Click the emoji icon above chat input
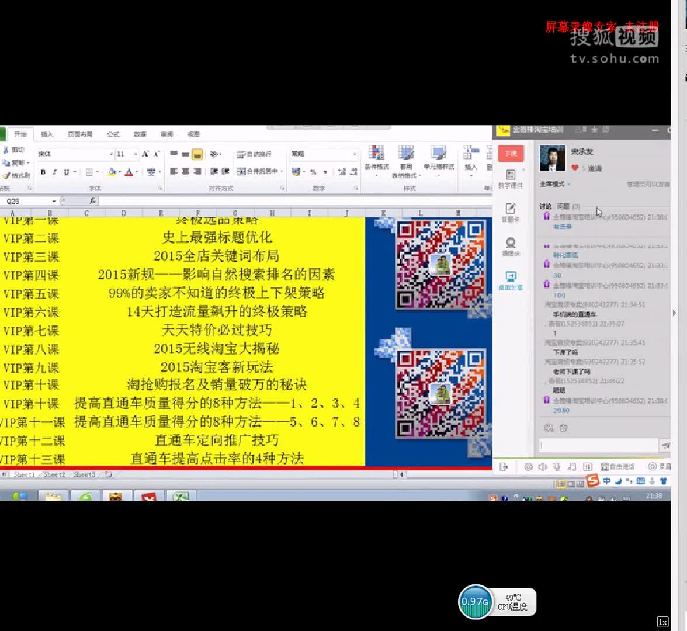 tap(549, 428)
